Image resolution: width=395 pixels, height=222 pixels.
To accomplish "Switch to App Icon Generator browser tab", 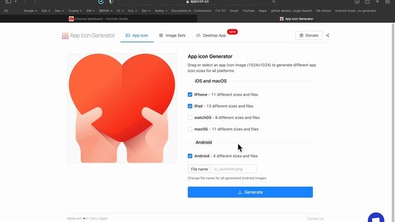I will point(296,18).
